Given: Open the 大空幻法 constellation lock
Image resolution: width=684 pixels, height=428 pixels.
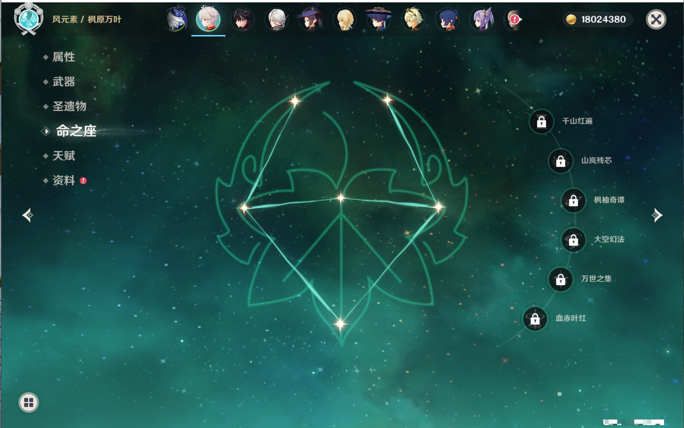Looking at the screenshot, I should [x=573, y=240].
